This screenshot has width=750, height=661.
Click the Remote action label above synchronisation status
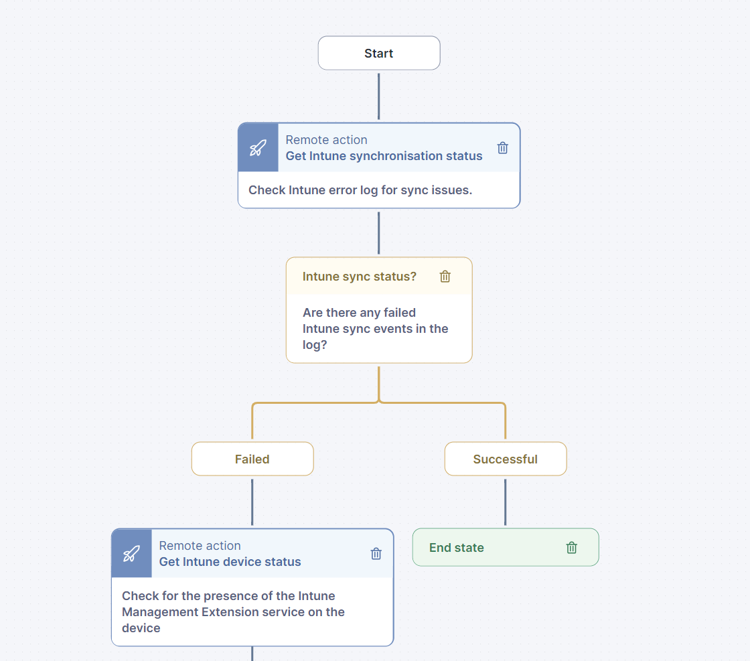point(326,140)
